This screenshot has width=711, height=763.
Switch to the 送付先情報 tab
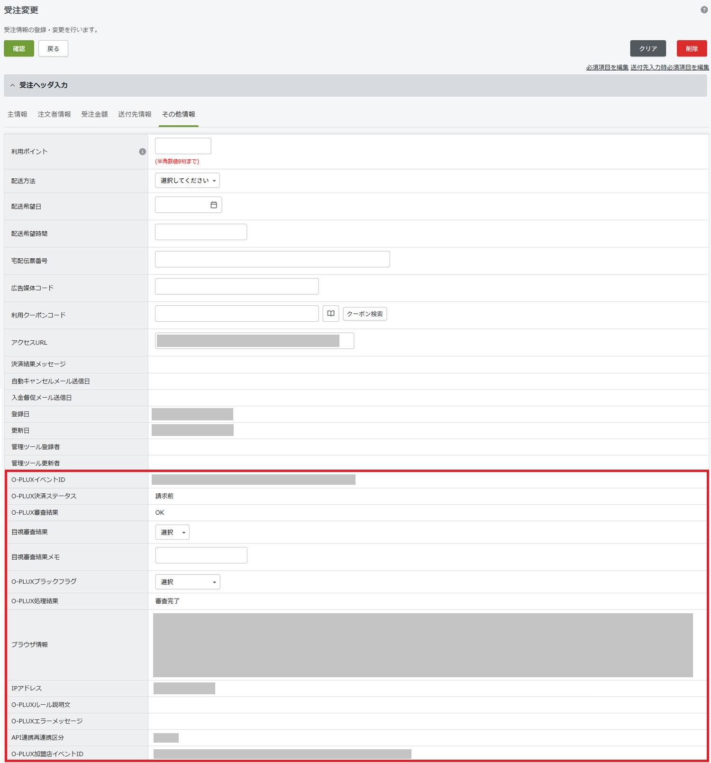(x=135, y=114)
